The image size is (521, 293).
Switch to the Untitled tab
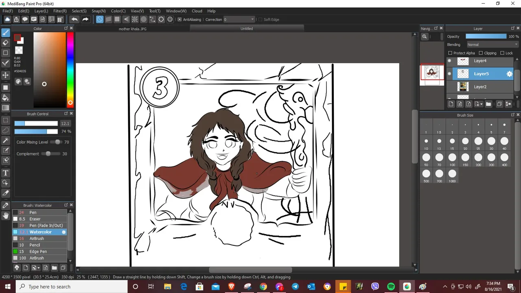[247, 29]
